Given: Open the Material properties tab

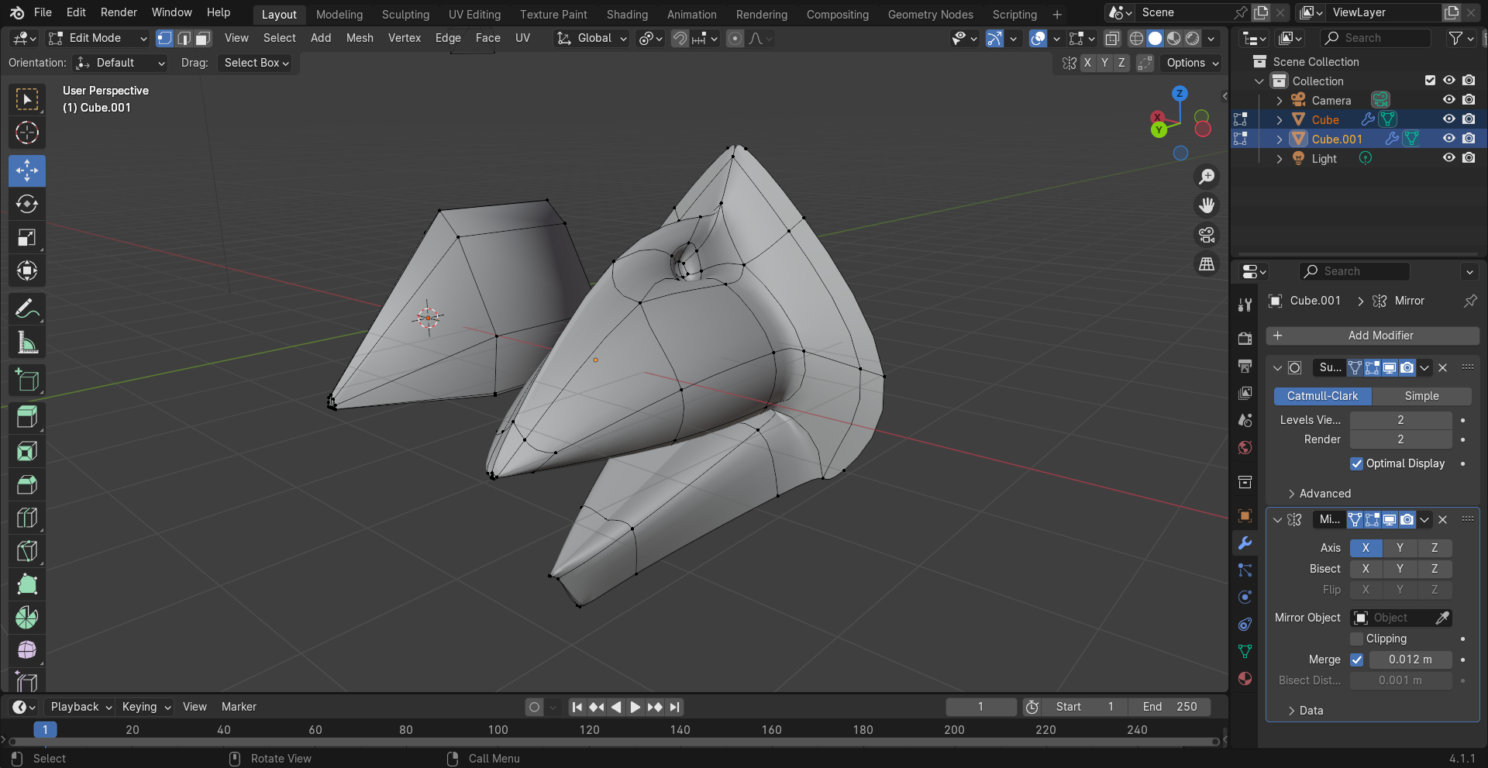Looking at the screenshot, I should click(x=1245, y=679).
